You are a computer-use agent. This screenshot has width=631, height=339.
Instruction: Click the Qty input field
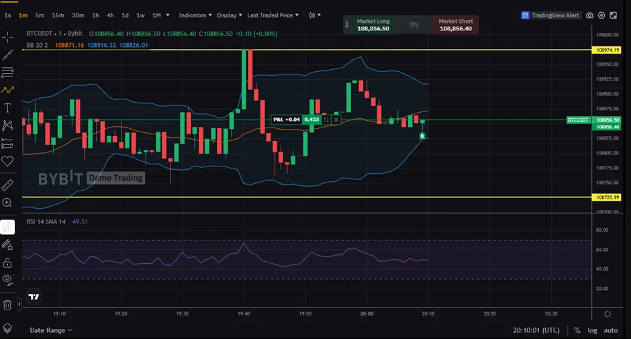coord(414,25)
